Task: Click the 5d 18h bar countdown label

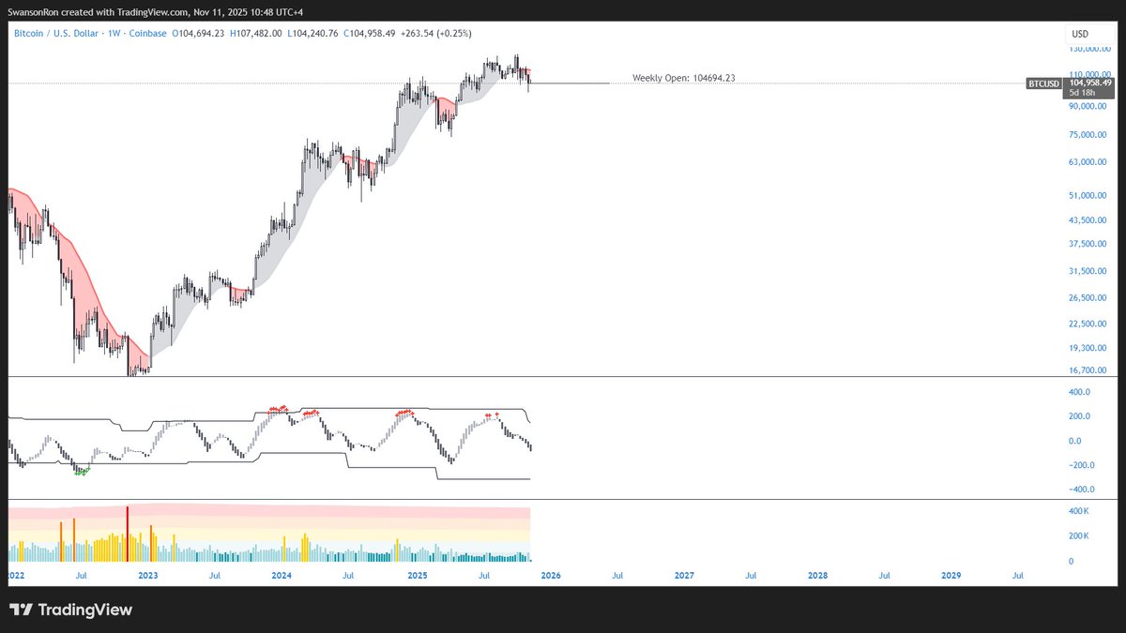Action: pyautogui.click(x=1083, y=93)
